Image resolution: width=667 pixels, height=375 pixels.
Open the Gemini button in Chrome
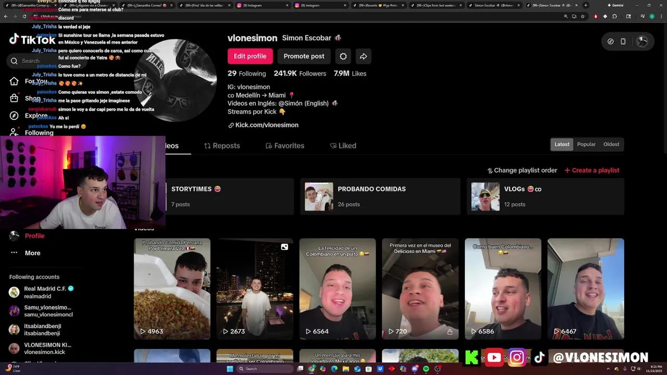(615, 5)
